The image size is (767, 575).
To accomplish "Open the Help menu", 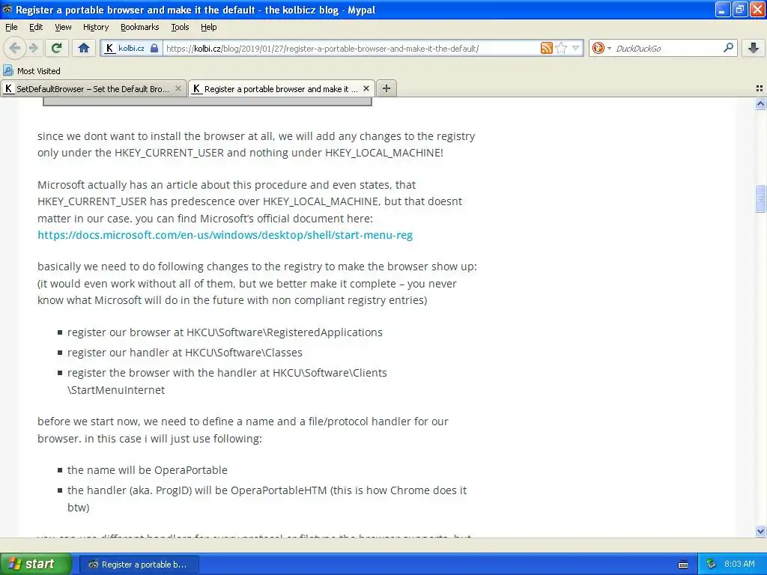I will pyautogui.click(x=208, y=27).
